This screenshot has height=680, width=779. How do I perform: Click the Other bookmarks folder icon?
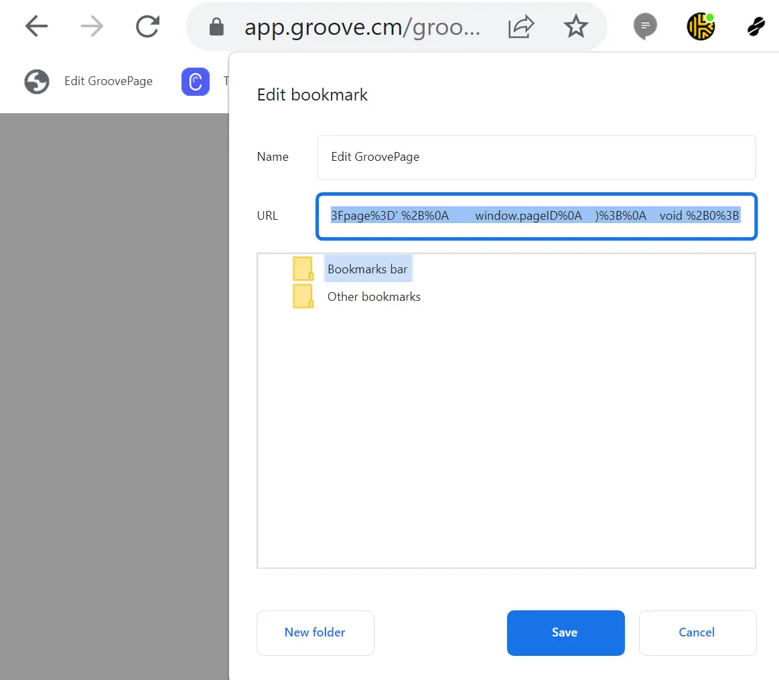(303, 296)
